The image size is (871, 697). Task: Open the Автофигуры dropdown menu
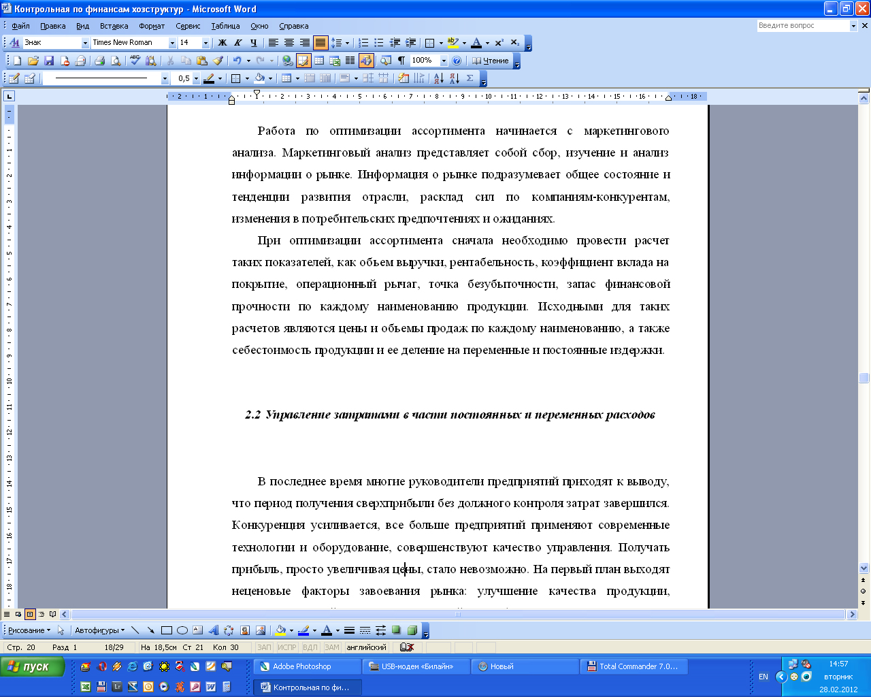pyautogui.click(x=99, y=630)
